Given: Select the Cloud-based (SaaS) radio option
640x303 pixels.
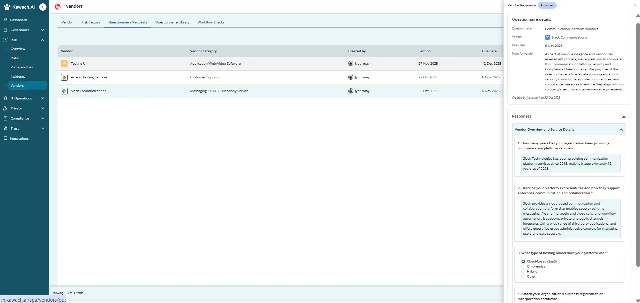Looking at the screenshot, I should 523,261.
